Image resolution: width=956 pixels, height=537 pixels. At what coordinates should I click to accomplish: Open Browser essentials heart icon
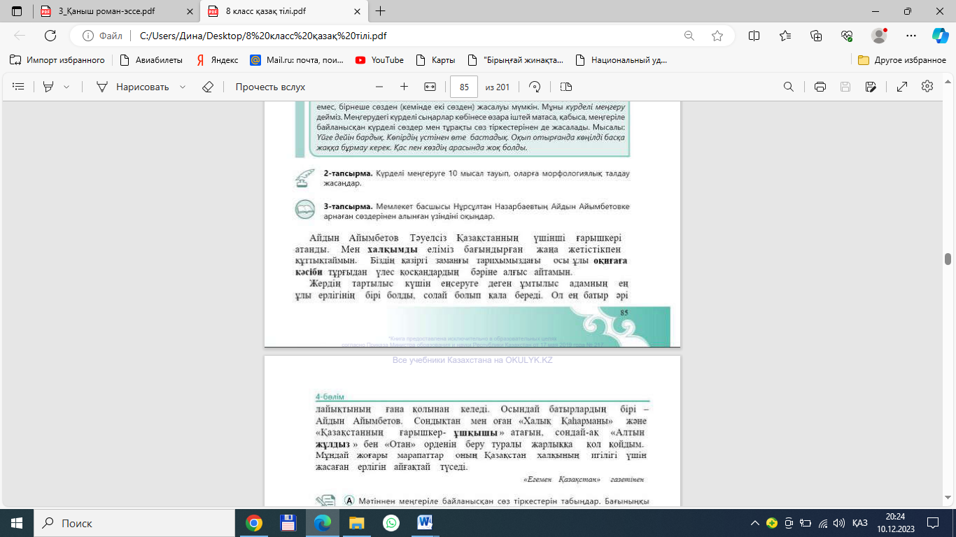tap(847, 36)
